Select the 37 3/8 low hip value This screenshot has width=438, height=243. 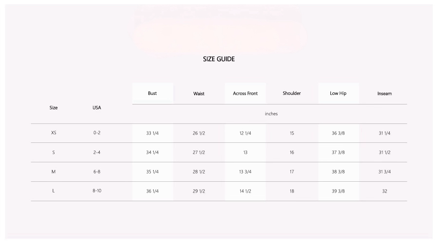[338, 152]
